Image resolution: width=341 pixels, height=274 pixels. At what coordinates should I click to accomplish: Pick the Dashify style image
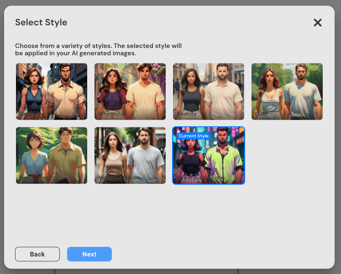tap(209, 91)
